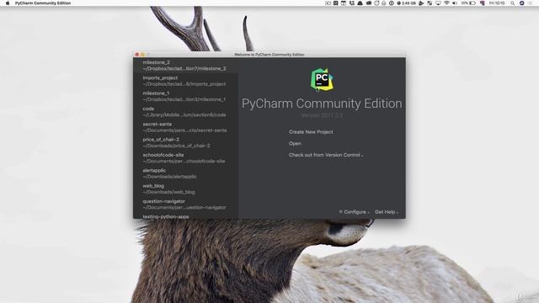The height and width of the screenshot is (303, 539).
Task: Click Create New Project
Action: [x=311, y=132]
